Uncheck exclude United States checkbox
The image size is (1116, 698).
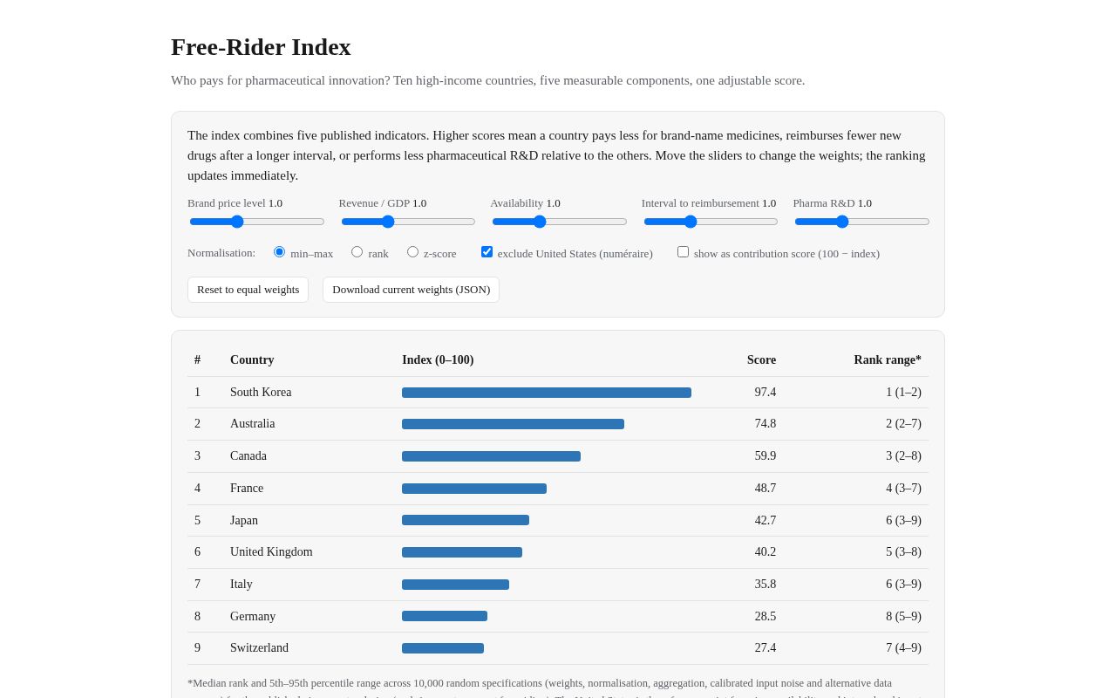tap(487, 252)
